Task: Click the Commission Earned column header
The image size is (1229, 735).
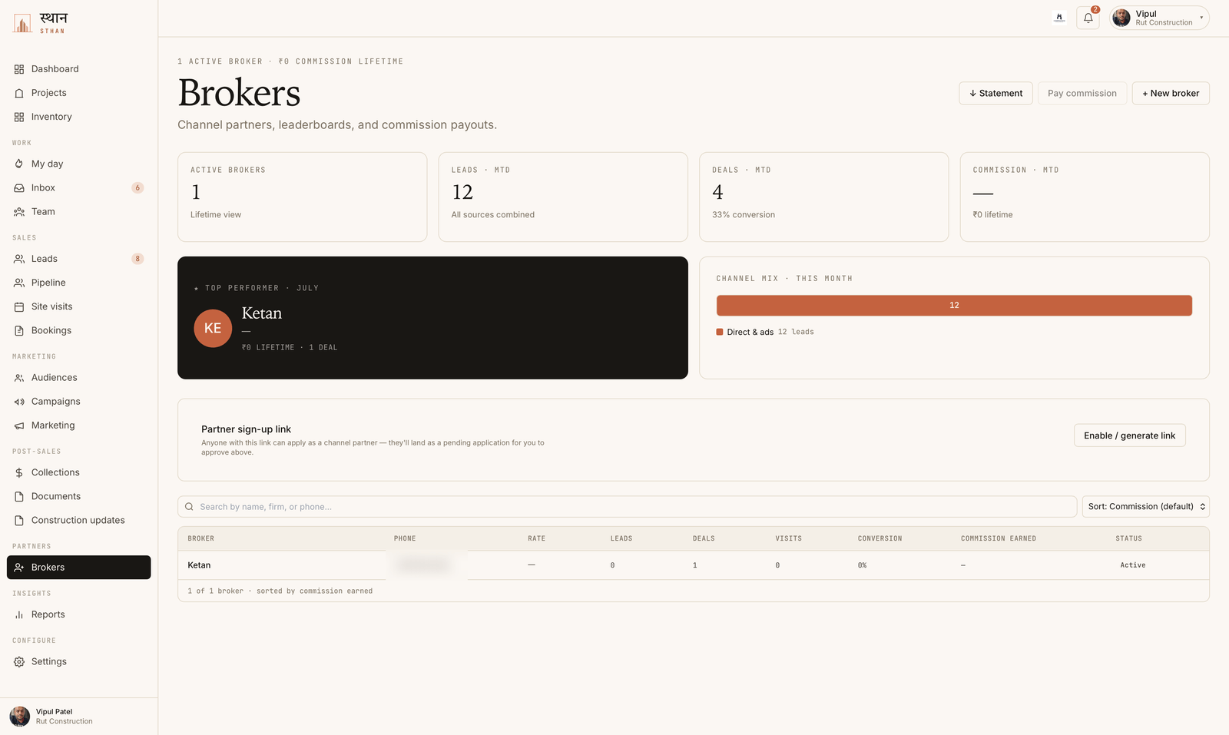Action: click(x=998, y=538)
